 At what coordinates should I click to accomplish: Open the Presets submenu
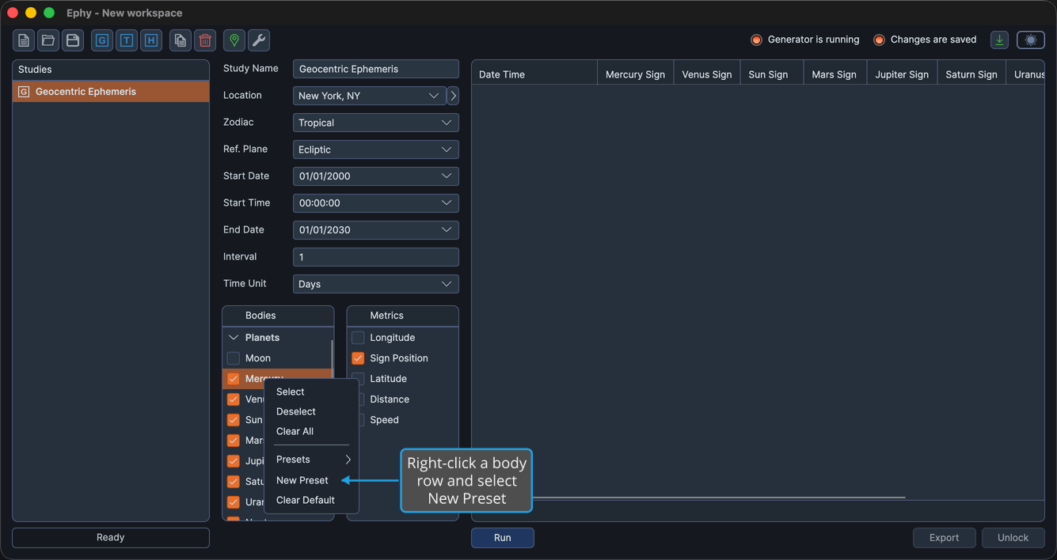tap(311, 460)
